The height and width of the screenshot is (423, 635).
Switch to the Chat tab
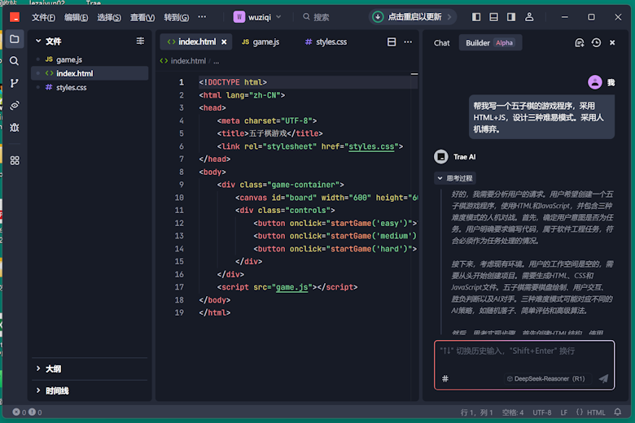pos(441,43)
